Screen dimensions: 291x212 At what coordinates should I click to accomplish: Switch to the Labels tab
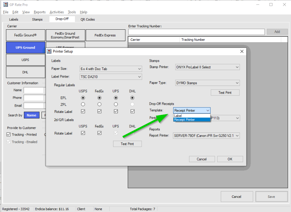pos(14,19)
